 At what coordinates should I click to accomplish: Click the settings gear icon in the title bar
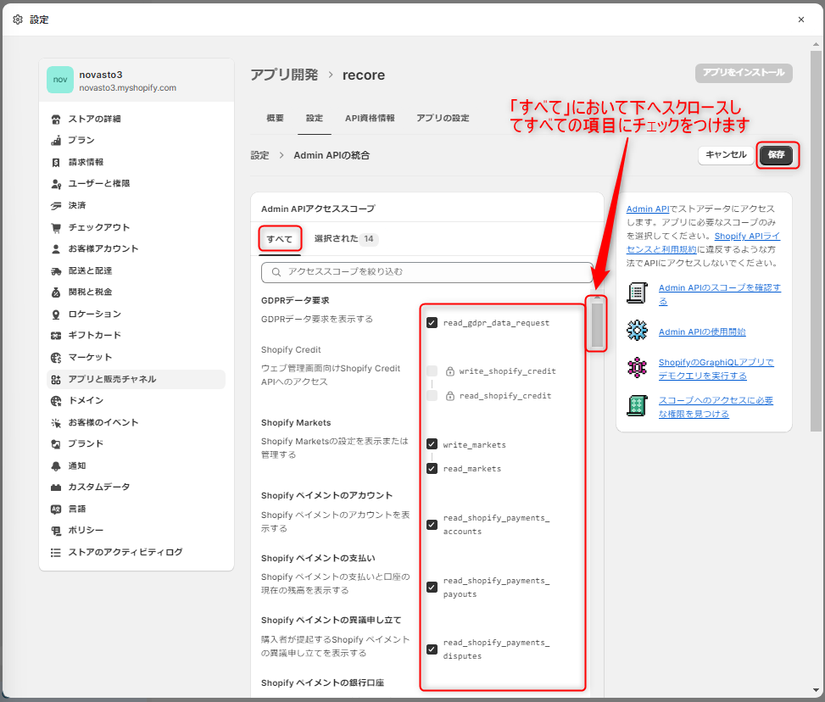coord(17,19)
